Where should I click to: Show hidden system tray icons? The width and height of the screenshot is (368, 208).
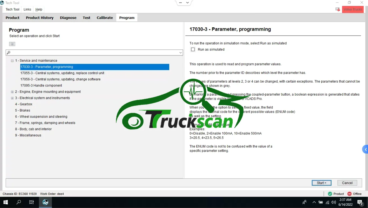pos(314,202)
